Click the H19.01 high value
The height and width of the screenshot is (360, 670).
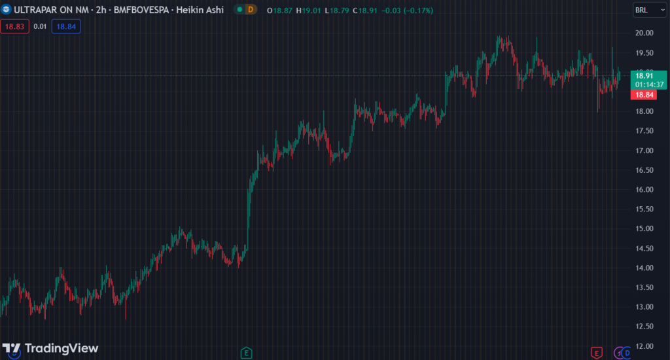pos(308,10)
